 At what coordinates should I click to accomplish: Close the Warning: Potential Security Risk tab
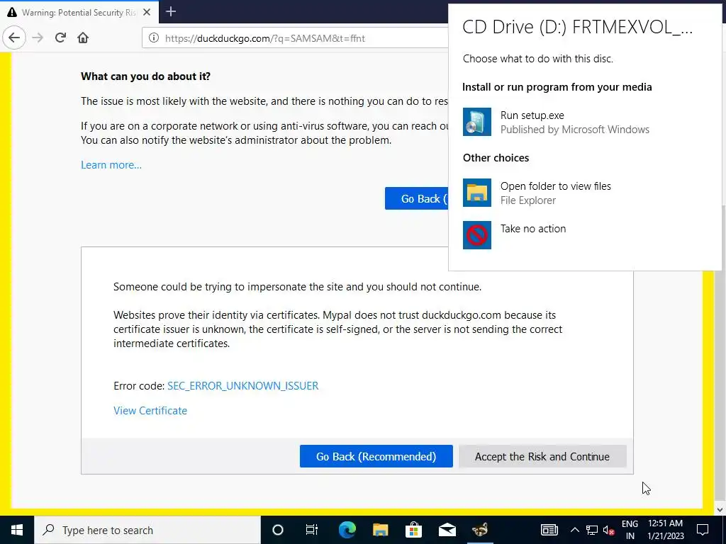(x=147, y=13)
